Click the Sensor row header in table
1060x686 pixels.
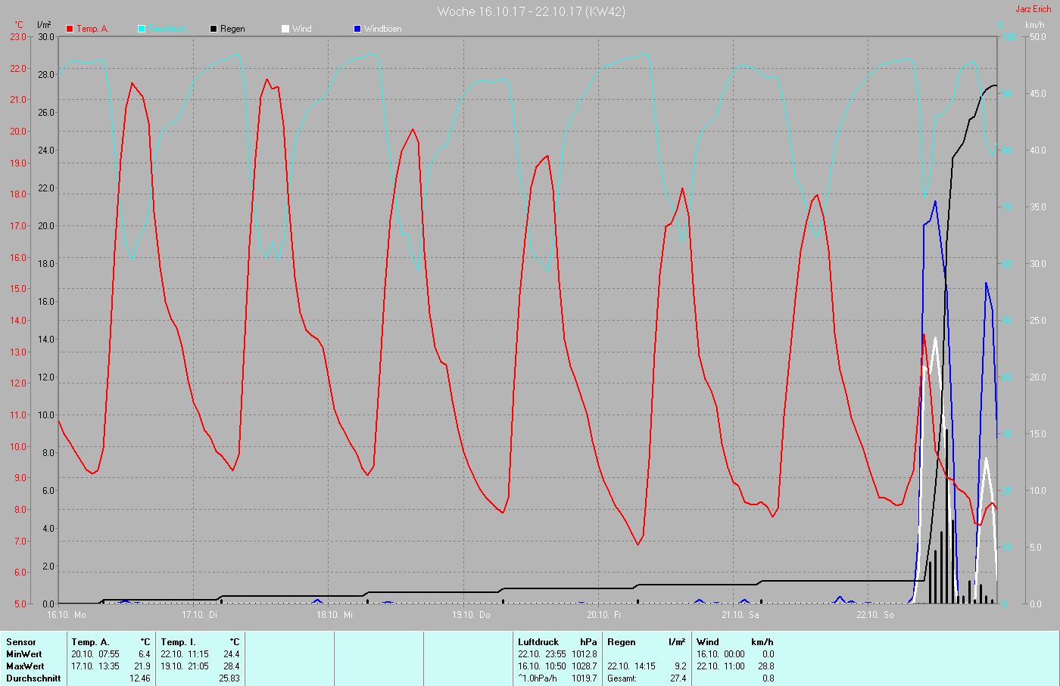(21, 642)
